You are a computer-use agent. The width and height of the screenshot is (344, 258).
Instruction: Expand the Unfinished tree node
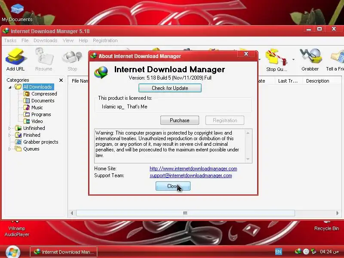tap(9, 128)
